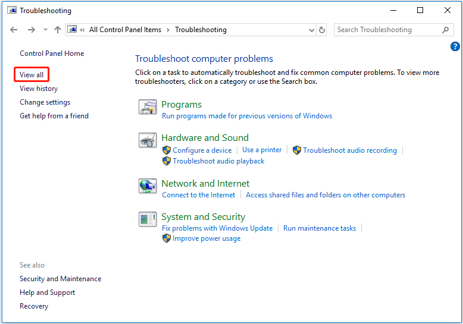Open System and Security category
463x324 pixels.
[203, 217]
